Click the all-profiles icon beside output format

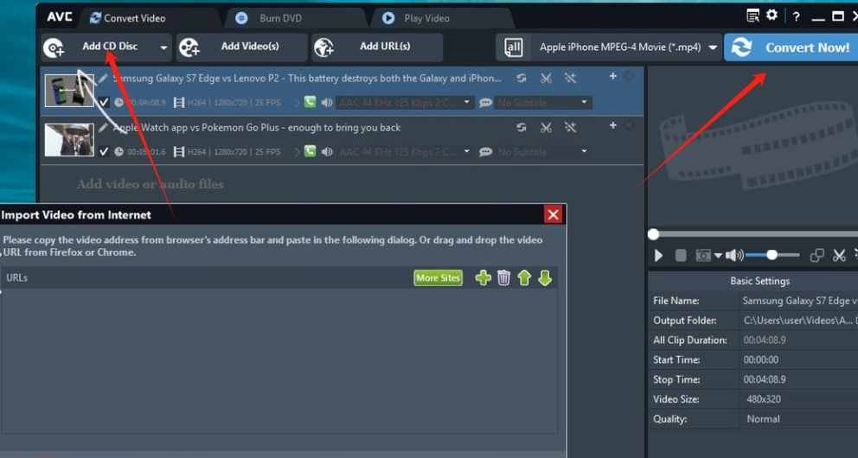coord(513,48)
